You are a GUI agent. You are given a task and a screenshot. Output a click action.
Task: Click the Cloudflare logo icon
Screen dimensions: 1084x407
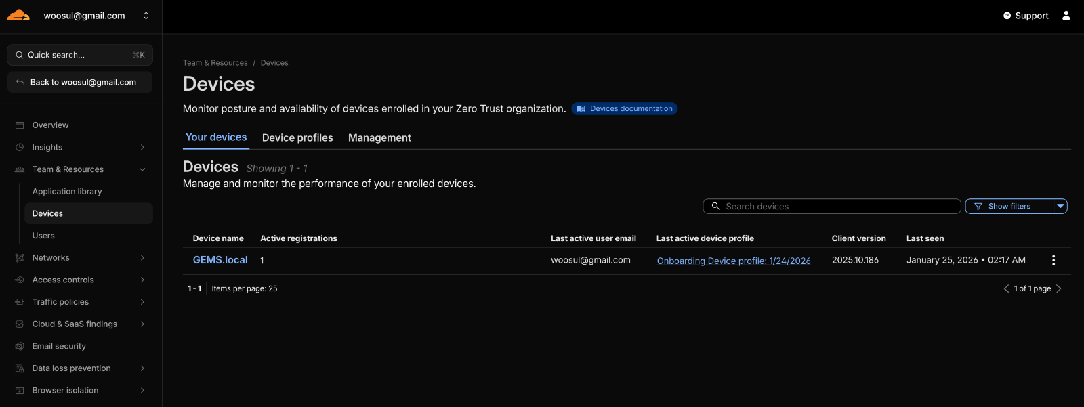tap(18, 15)
